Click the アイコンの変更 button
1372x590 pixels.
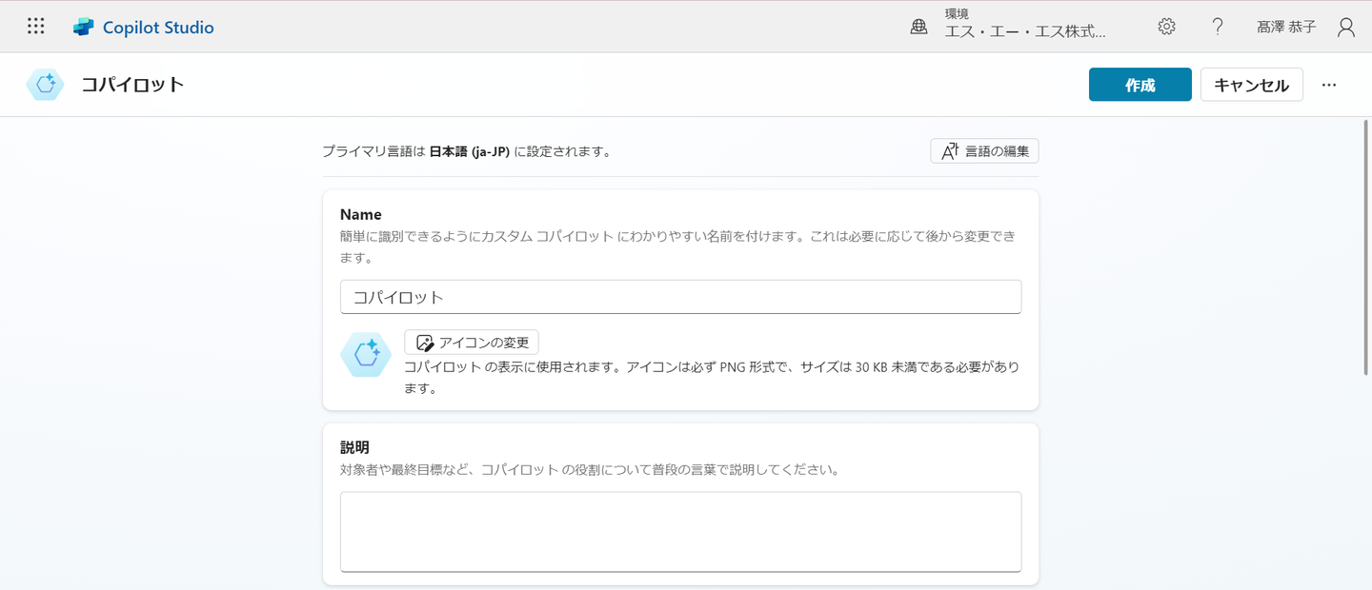[x=472, y=343]
